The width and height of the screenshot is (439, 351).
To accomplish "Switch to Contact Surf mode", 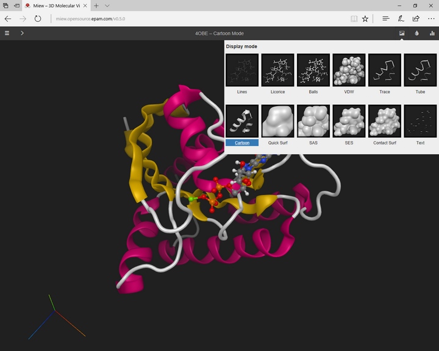I will point(385,121).
